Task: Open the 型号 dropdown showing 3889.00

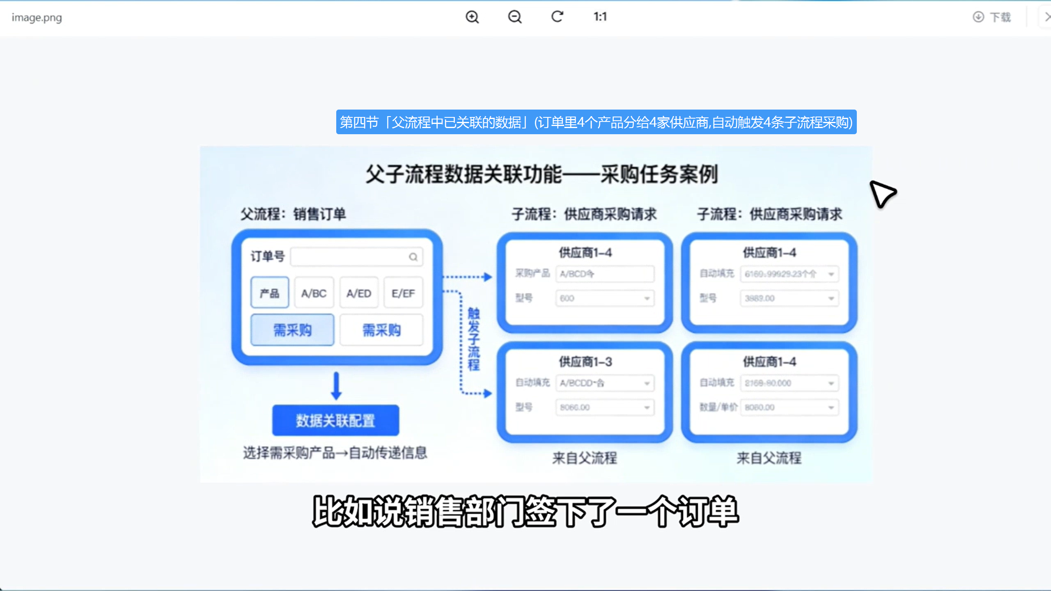Action: tap(789, 298)
